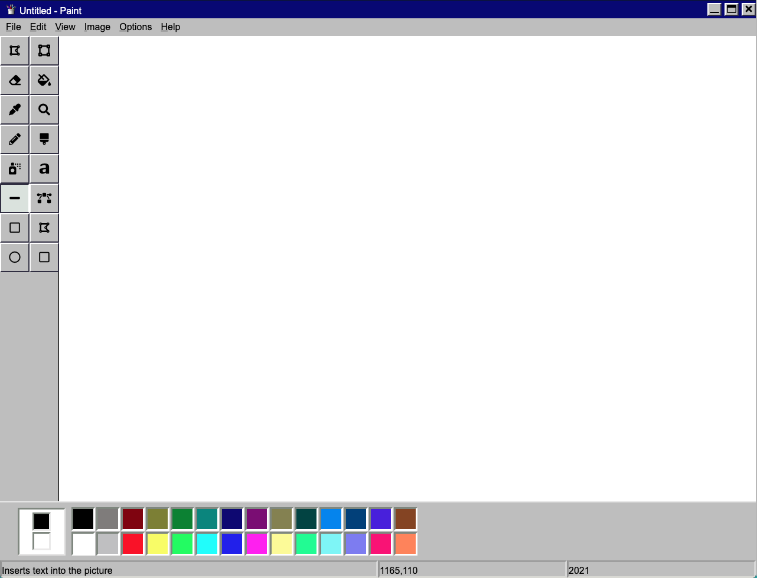Open the Help menu
The image size is (757, 578).
[x=170, y=27]
